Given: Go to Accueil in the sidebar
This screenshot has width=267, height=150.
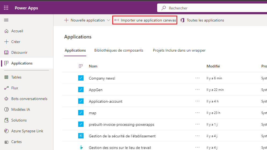Looking at the screenshot, I should click(17, 31).
